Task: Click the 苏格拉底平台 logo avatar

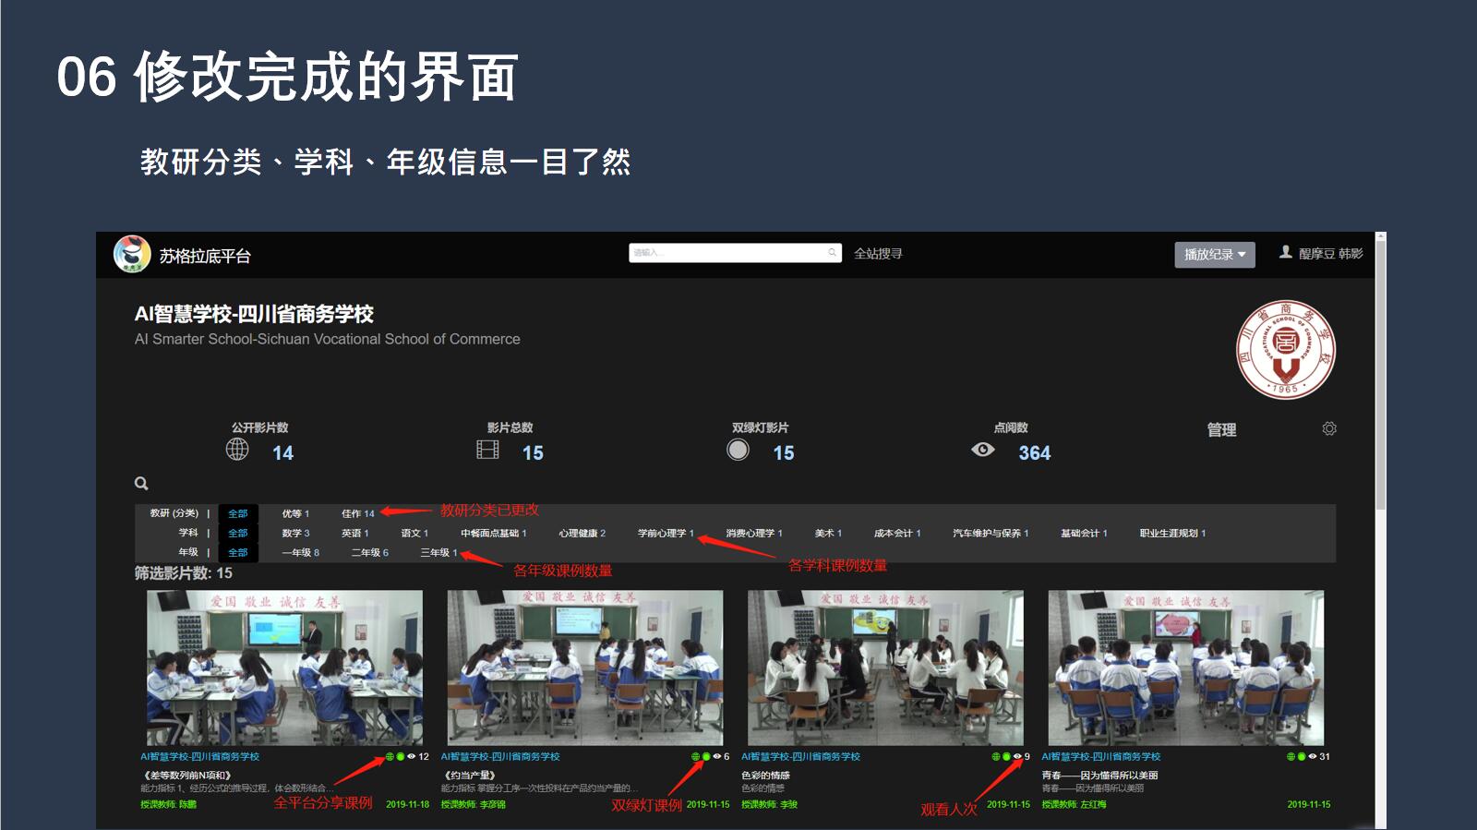Action: [x=132, y=255]
